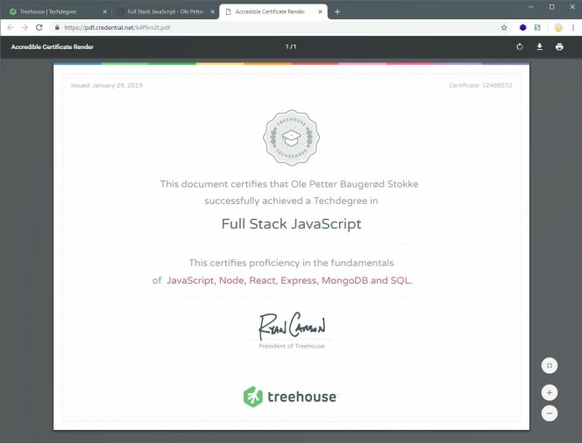This screenshot has width=582, height=443.
Task: Open the Chrome three-dot menu
Action: click(x=573, y=27)
